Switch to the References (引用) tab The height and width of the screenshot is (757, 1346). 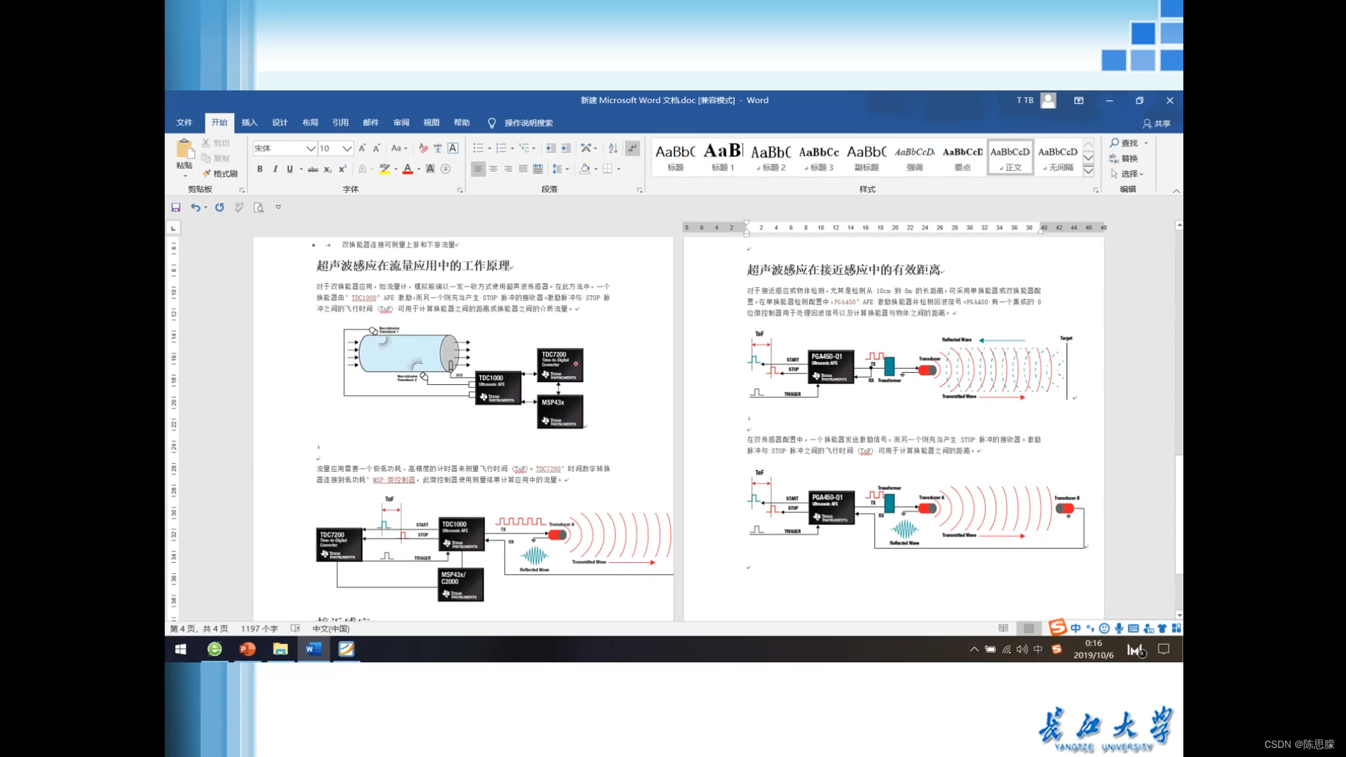pyautogui.click(x=341, y=123)
